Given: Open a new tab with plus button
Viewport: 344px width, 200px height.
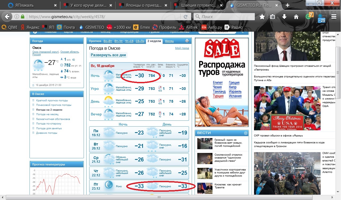Looking at the screenshot, I should [288, 5].
